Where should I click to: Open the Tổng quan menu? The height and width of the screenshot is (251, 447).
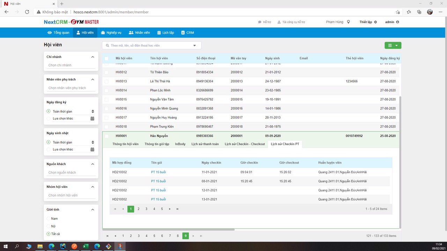58,33
